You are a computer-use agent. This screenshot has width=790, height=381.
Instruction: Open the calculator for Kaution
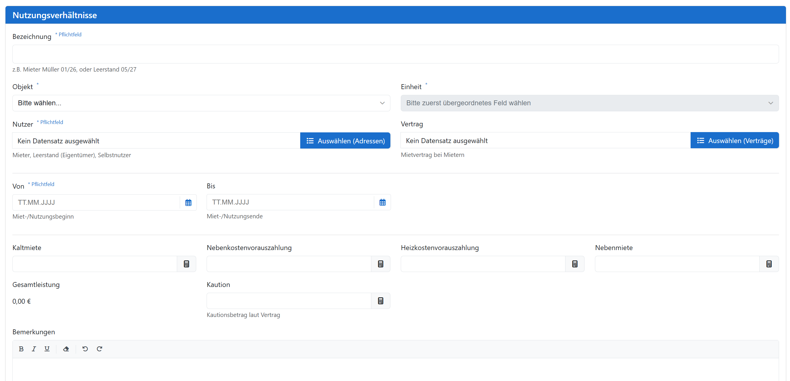coord(380,301)
